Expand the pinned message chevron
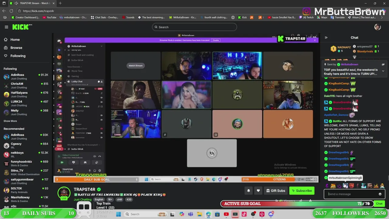The width and height of the screenshot is (389, 219). (x=383, y=71)
